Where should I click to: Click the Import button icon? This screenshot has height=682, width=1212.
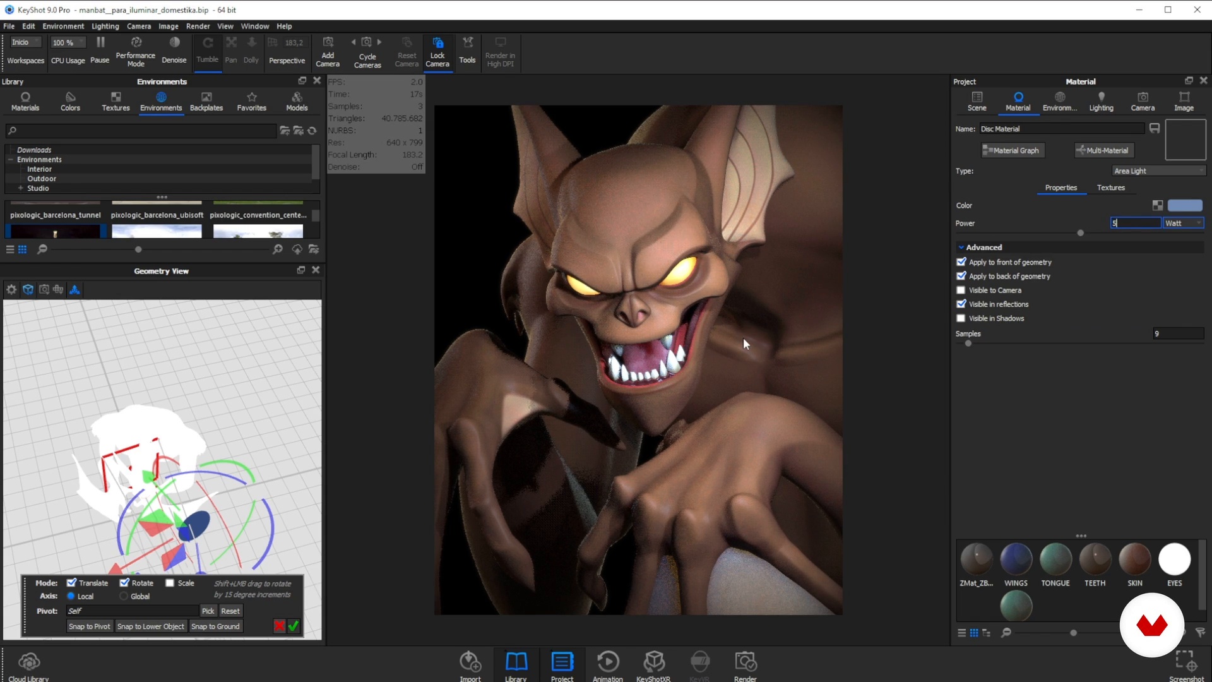click(470, 661)
